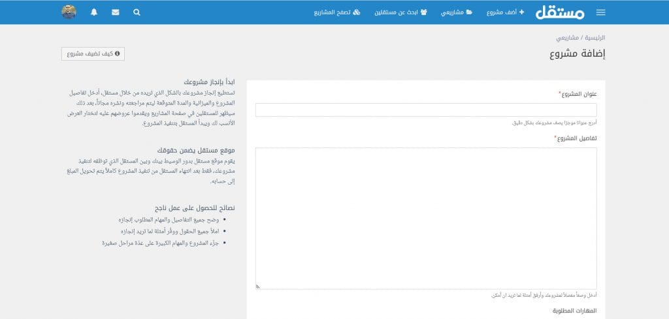Open the hamburger side menu
669x319 pixels.
click(x=600, y=12)
